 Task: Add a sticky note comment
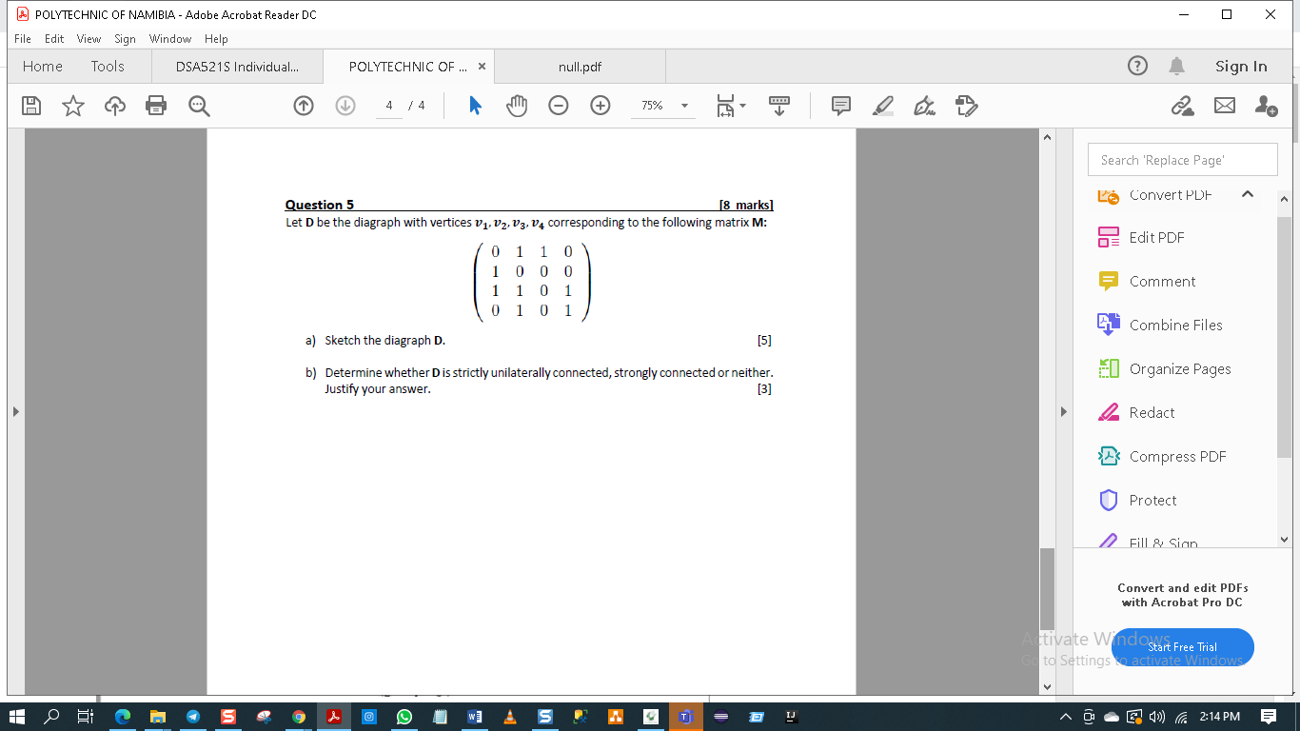click(840, 106)
